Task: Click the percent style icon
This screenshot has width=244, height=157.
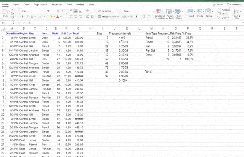Action: (130, 17)
